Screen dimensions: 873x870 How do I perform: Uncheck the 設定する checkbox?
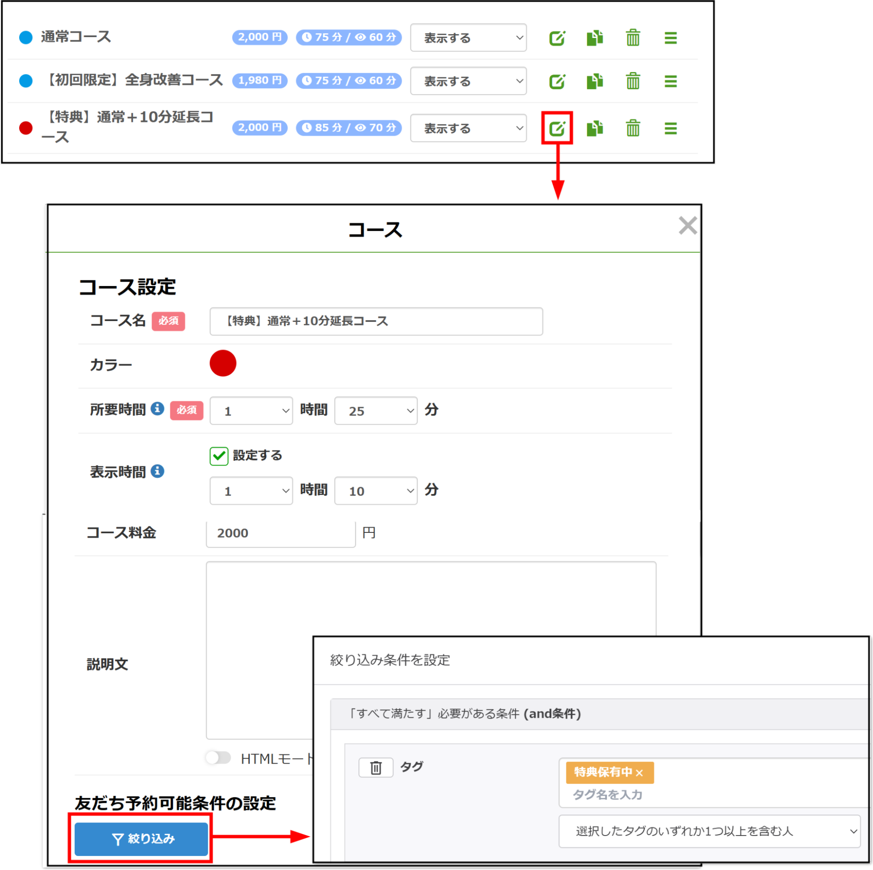pyautogui.click(x=218, y=456)
